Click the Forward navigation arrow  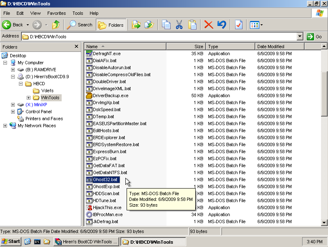(37, 25)
